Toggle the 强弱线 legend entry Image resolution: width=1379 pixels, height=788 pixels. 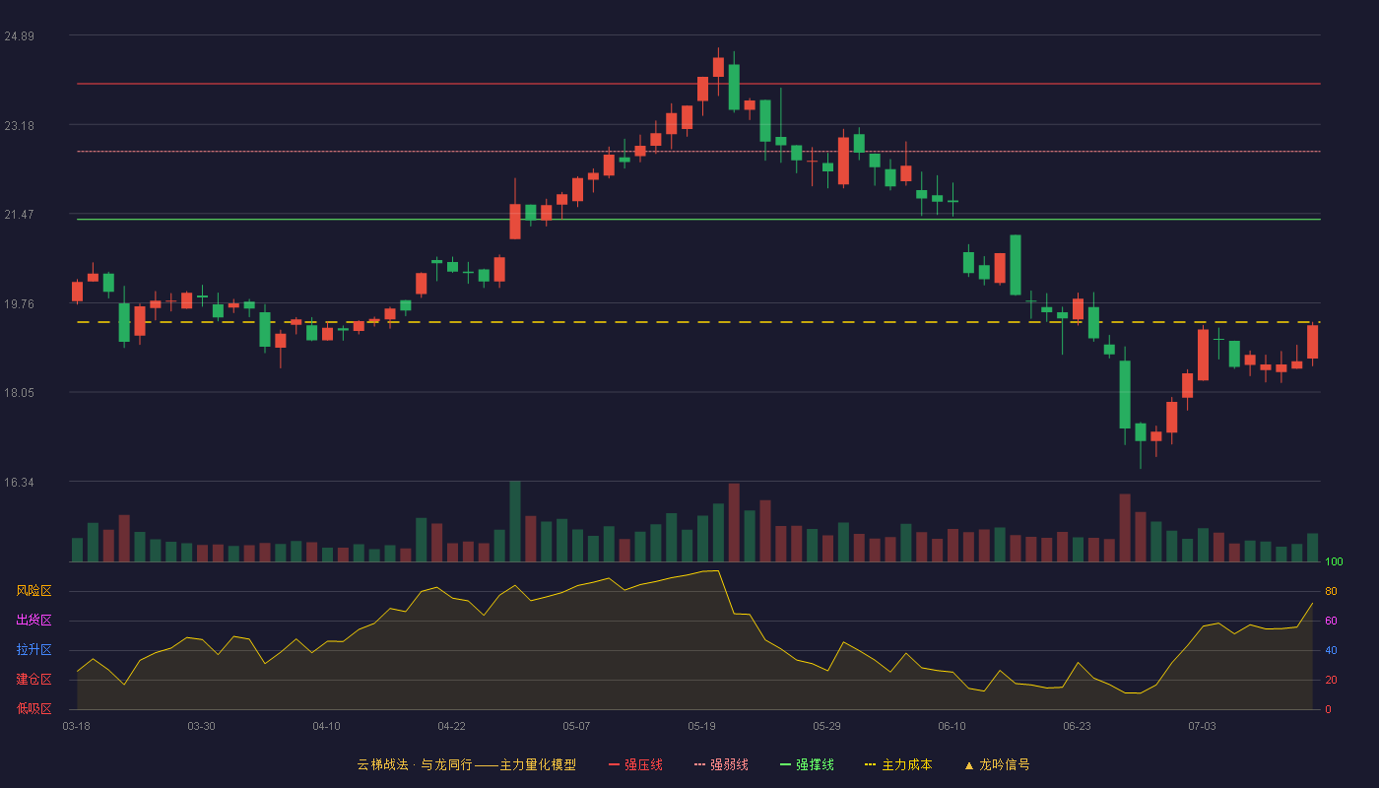point(721,764)
